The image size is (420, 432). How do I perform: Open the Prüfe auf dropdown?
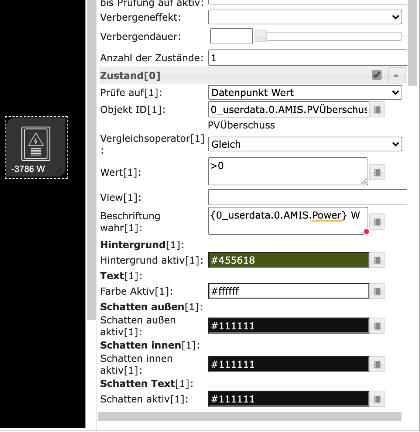(305, 92)
